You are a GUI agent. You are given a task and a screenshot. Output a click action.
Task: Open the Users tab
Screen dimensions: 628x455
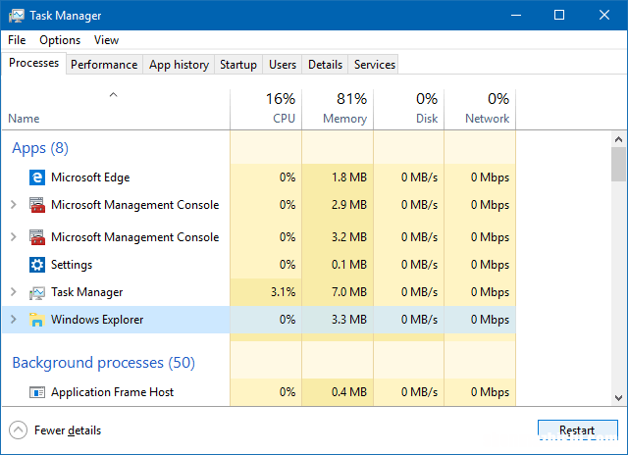(283, 65)
